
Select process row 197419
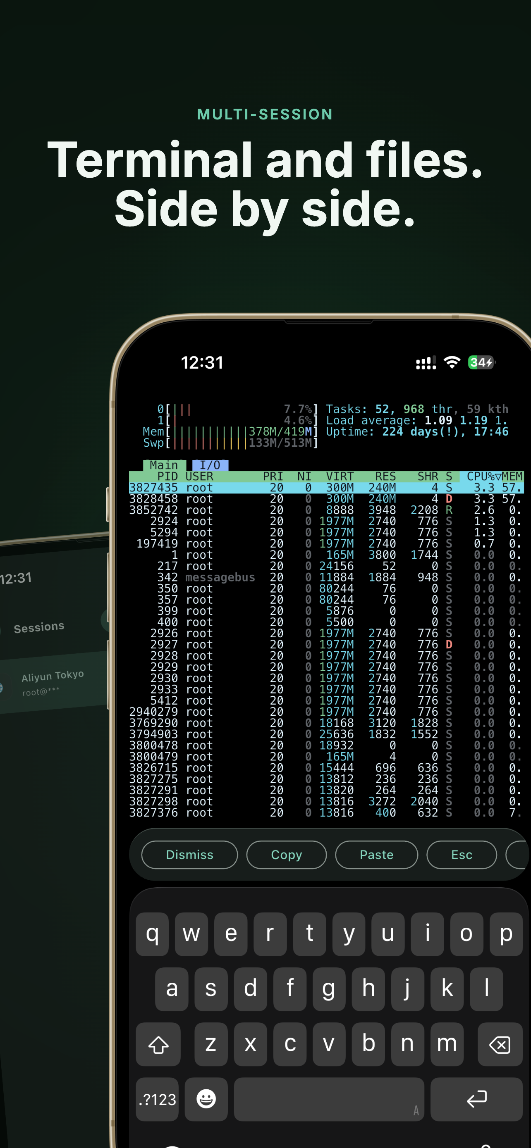click(x=326, y=544)
